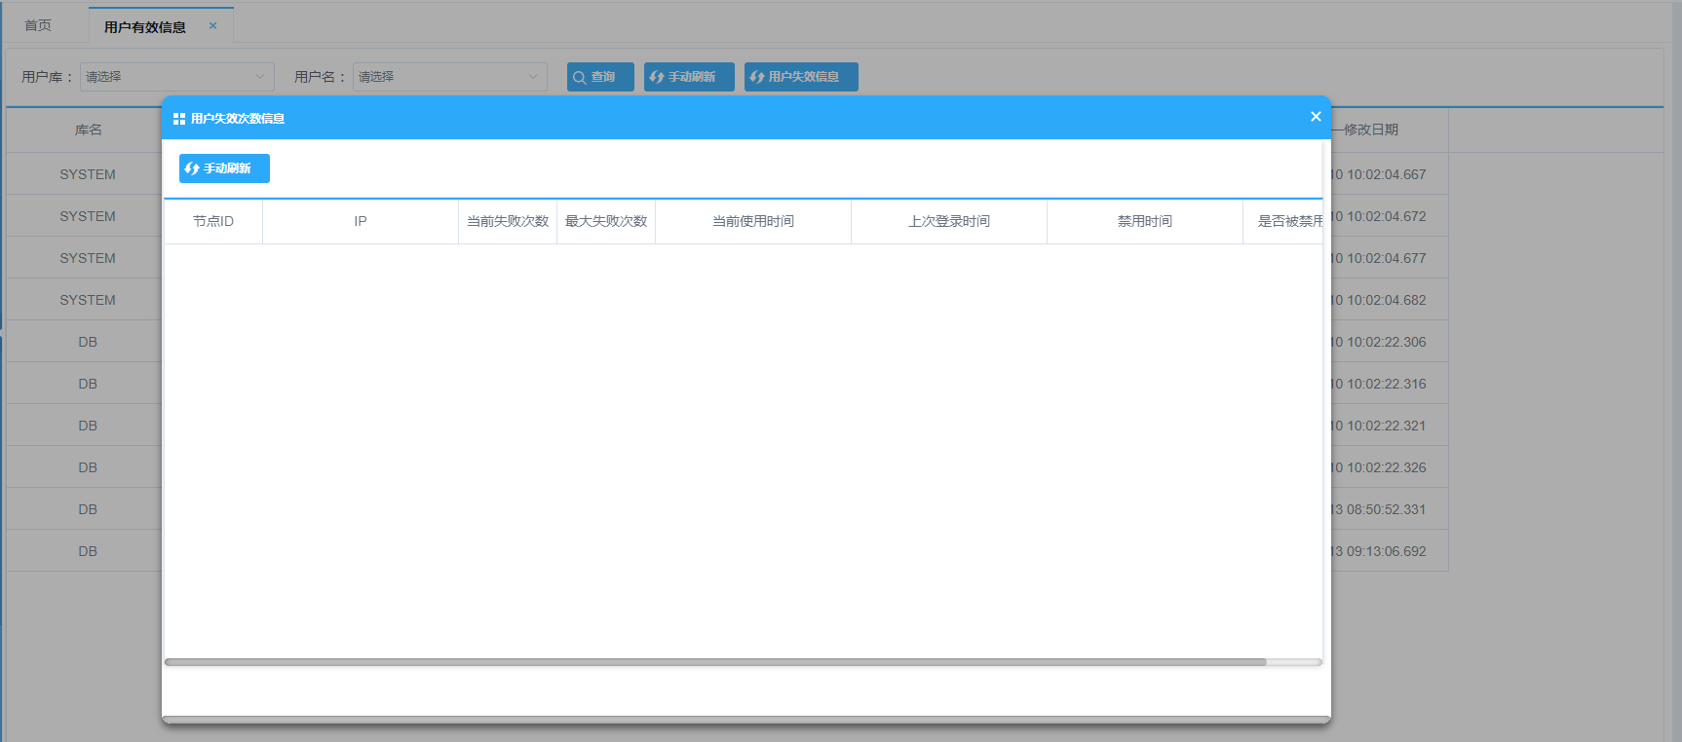This screenshot has height=742, width=1682.
Task: Click timestamp ending 10:02:04.667
Action: (x=1379, y=174)
